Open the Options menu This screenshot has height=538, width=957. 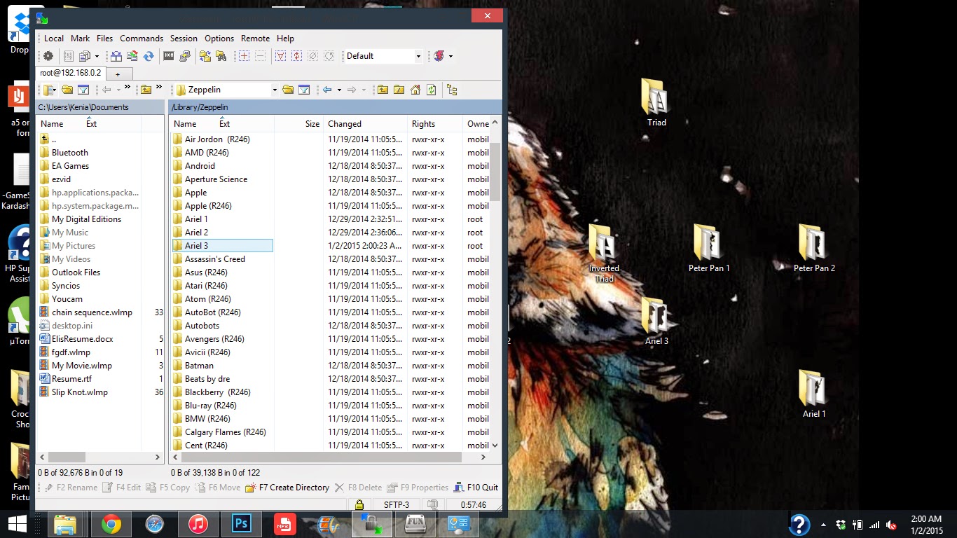click(x=219, y=39)
